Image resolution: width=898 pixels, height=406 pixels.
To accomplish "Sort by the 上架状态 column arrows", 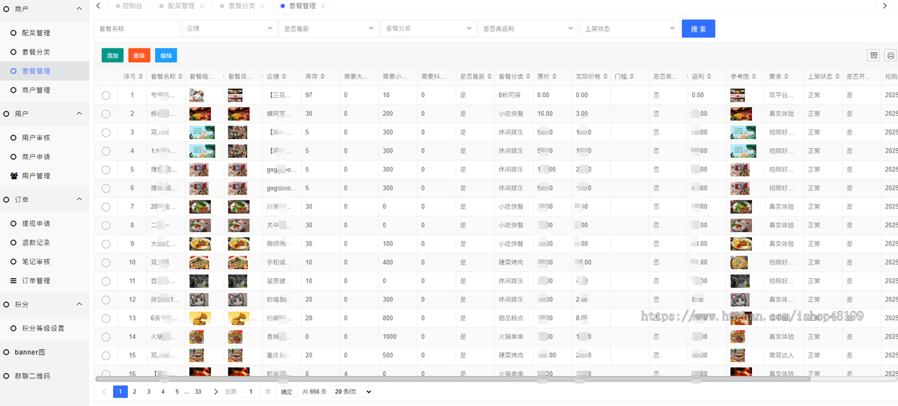I will (838, 76).
